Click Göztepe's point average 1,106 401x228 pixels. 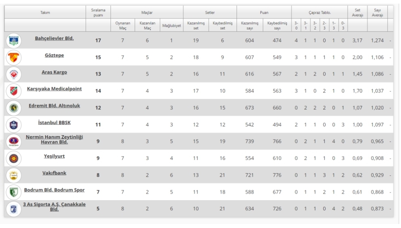tap(378, 57)
